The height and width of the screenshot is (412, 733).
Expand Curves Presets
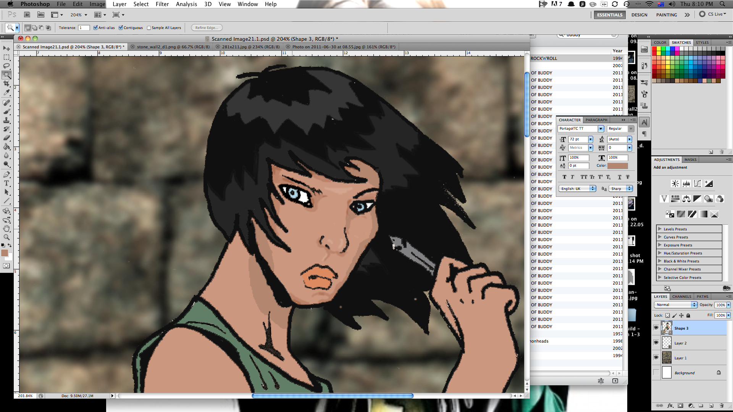coord(660,237)
